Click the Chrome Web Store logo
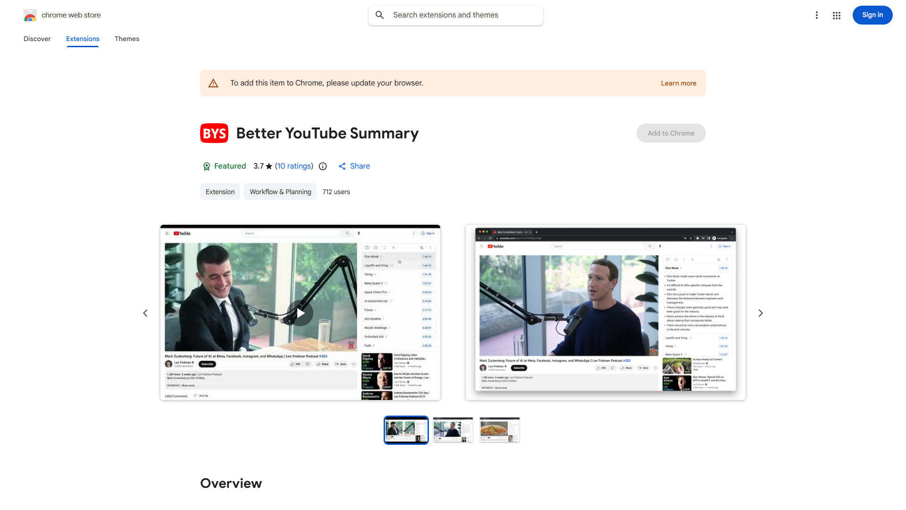This screenshot has width=906, height=510. pos(30,15)
